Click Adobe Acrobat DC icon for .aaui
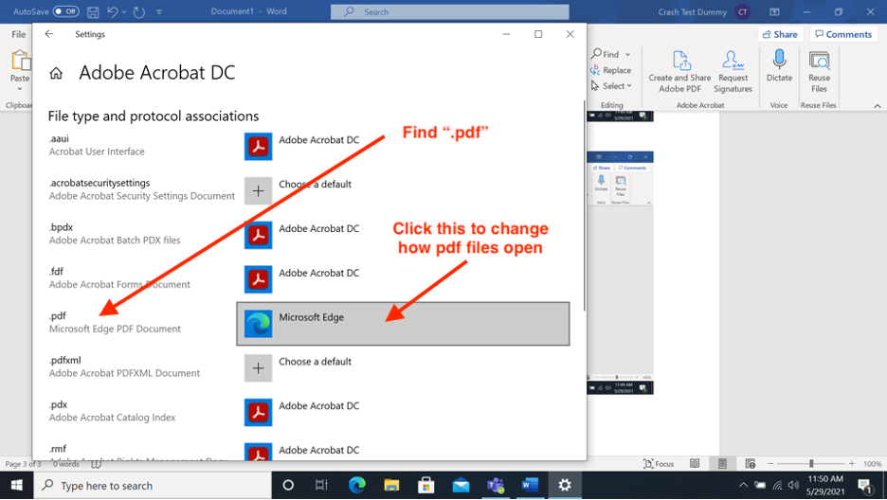The height and width of the screenshot is (500, 887). click(x=258, y=147)
